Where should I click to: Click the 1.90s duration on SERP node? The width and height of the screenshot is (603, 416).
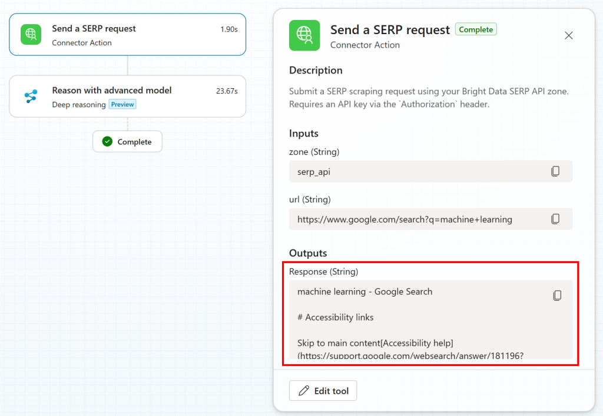(229, 29)
